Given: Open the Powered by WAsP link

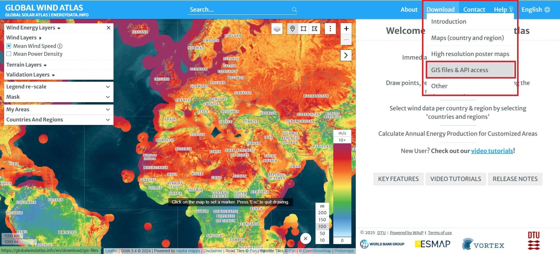Looking at the screenshot, I should click(407, 233).
